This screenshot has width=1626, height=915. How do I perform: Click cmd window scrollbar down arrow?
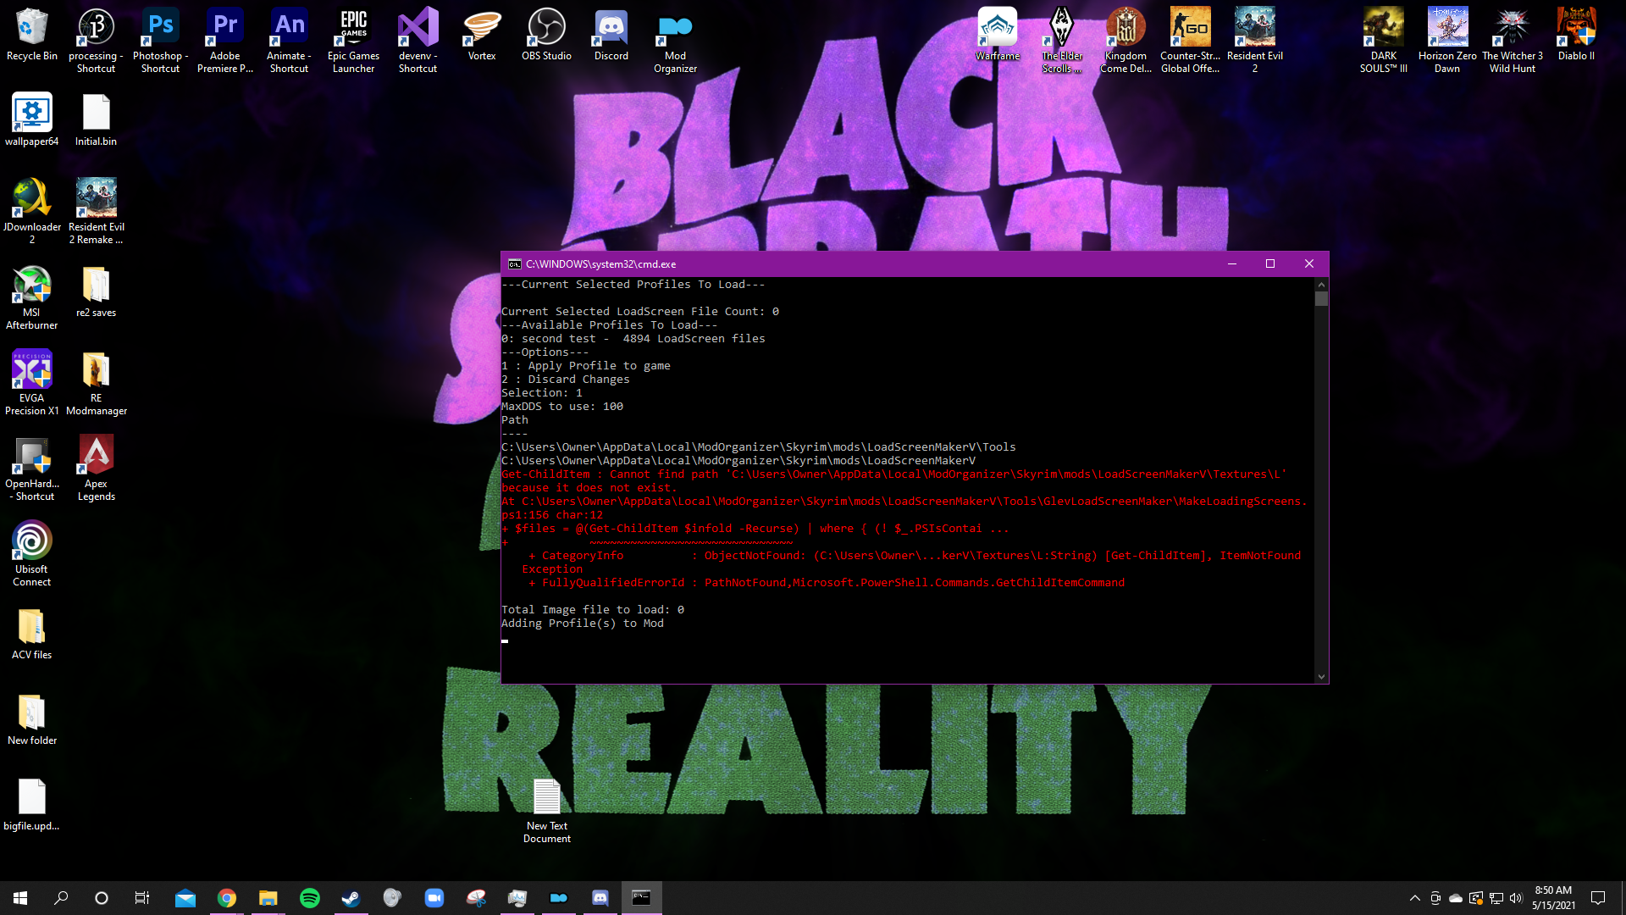click(1321, 676)
